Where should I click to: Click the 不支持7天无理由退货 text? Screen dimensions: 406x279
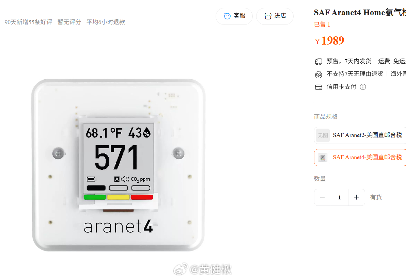tap(355, 74)
